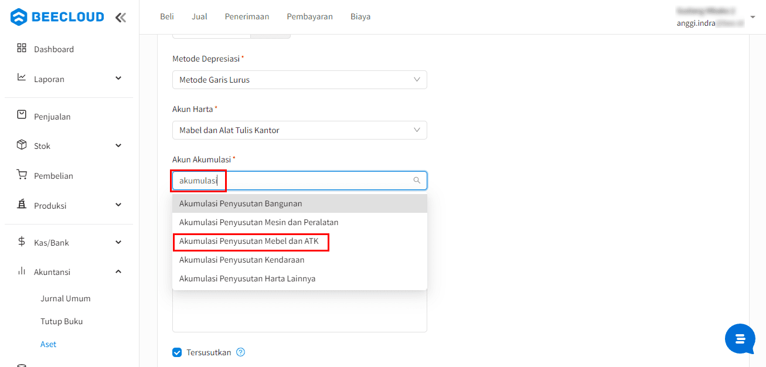Click search icon in Akun Akumulasi field
The height and width of the screenshot is (367, 766).
point(417,181)
